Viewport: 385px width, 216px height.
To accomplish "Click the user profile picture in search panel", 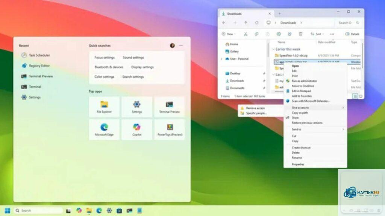I will (x=172, y=45).
